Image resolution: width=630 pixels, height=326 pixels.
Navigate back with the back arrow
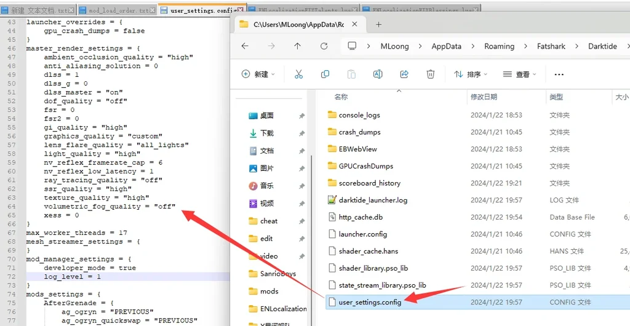[245, 46]
